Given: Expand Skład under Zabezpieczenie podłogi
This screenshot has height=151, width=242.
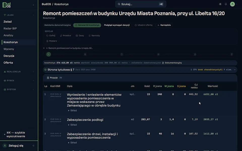Looking at the screenshot, I should pyautogui.click(x=72, y=125).
